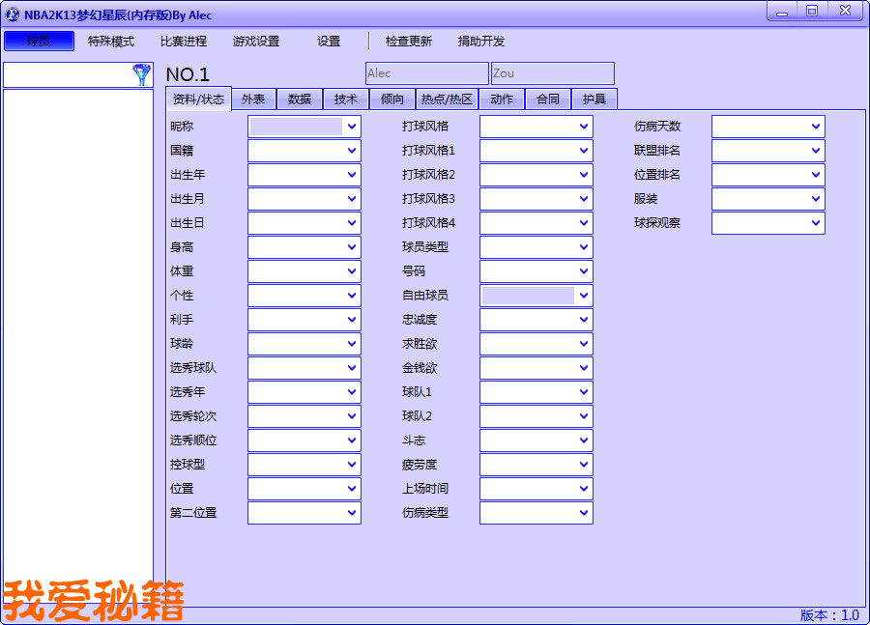The width and height of the screenshot is (870, 625).
Task: Click the last name field showing Zou
Action: [x=552, y=73]
